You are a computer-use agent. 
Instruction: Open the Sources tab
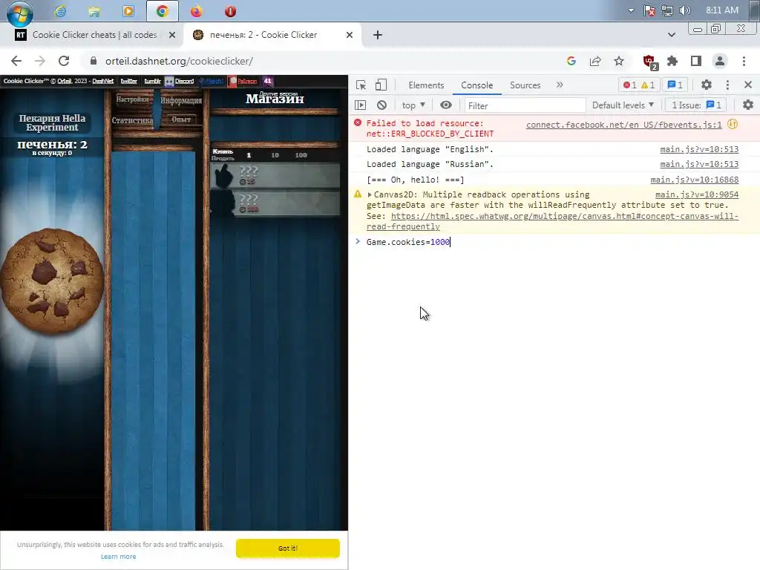coord(525,85)
